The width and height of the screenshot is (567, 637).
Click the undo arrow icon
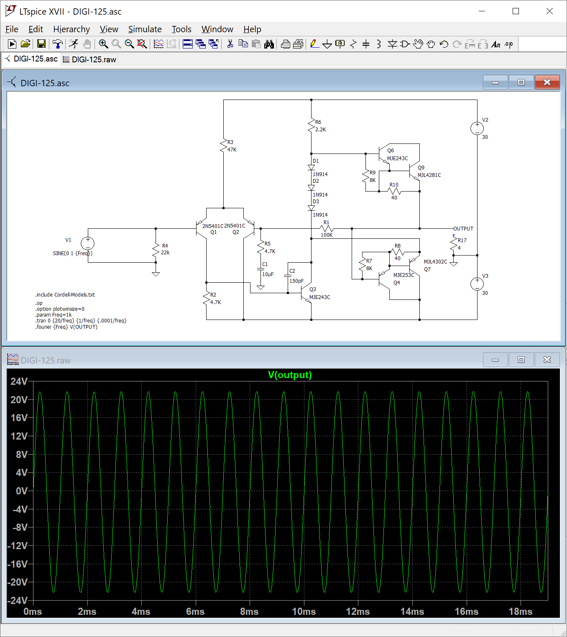click(444, 44)
